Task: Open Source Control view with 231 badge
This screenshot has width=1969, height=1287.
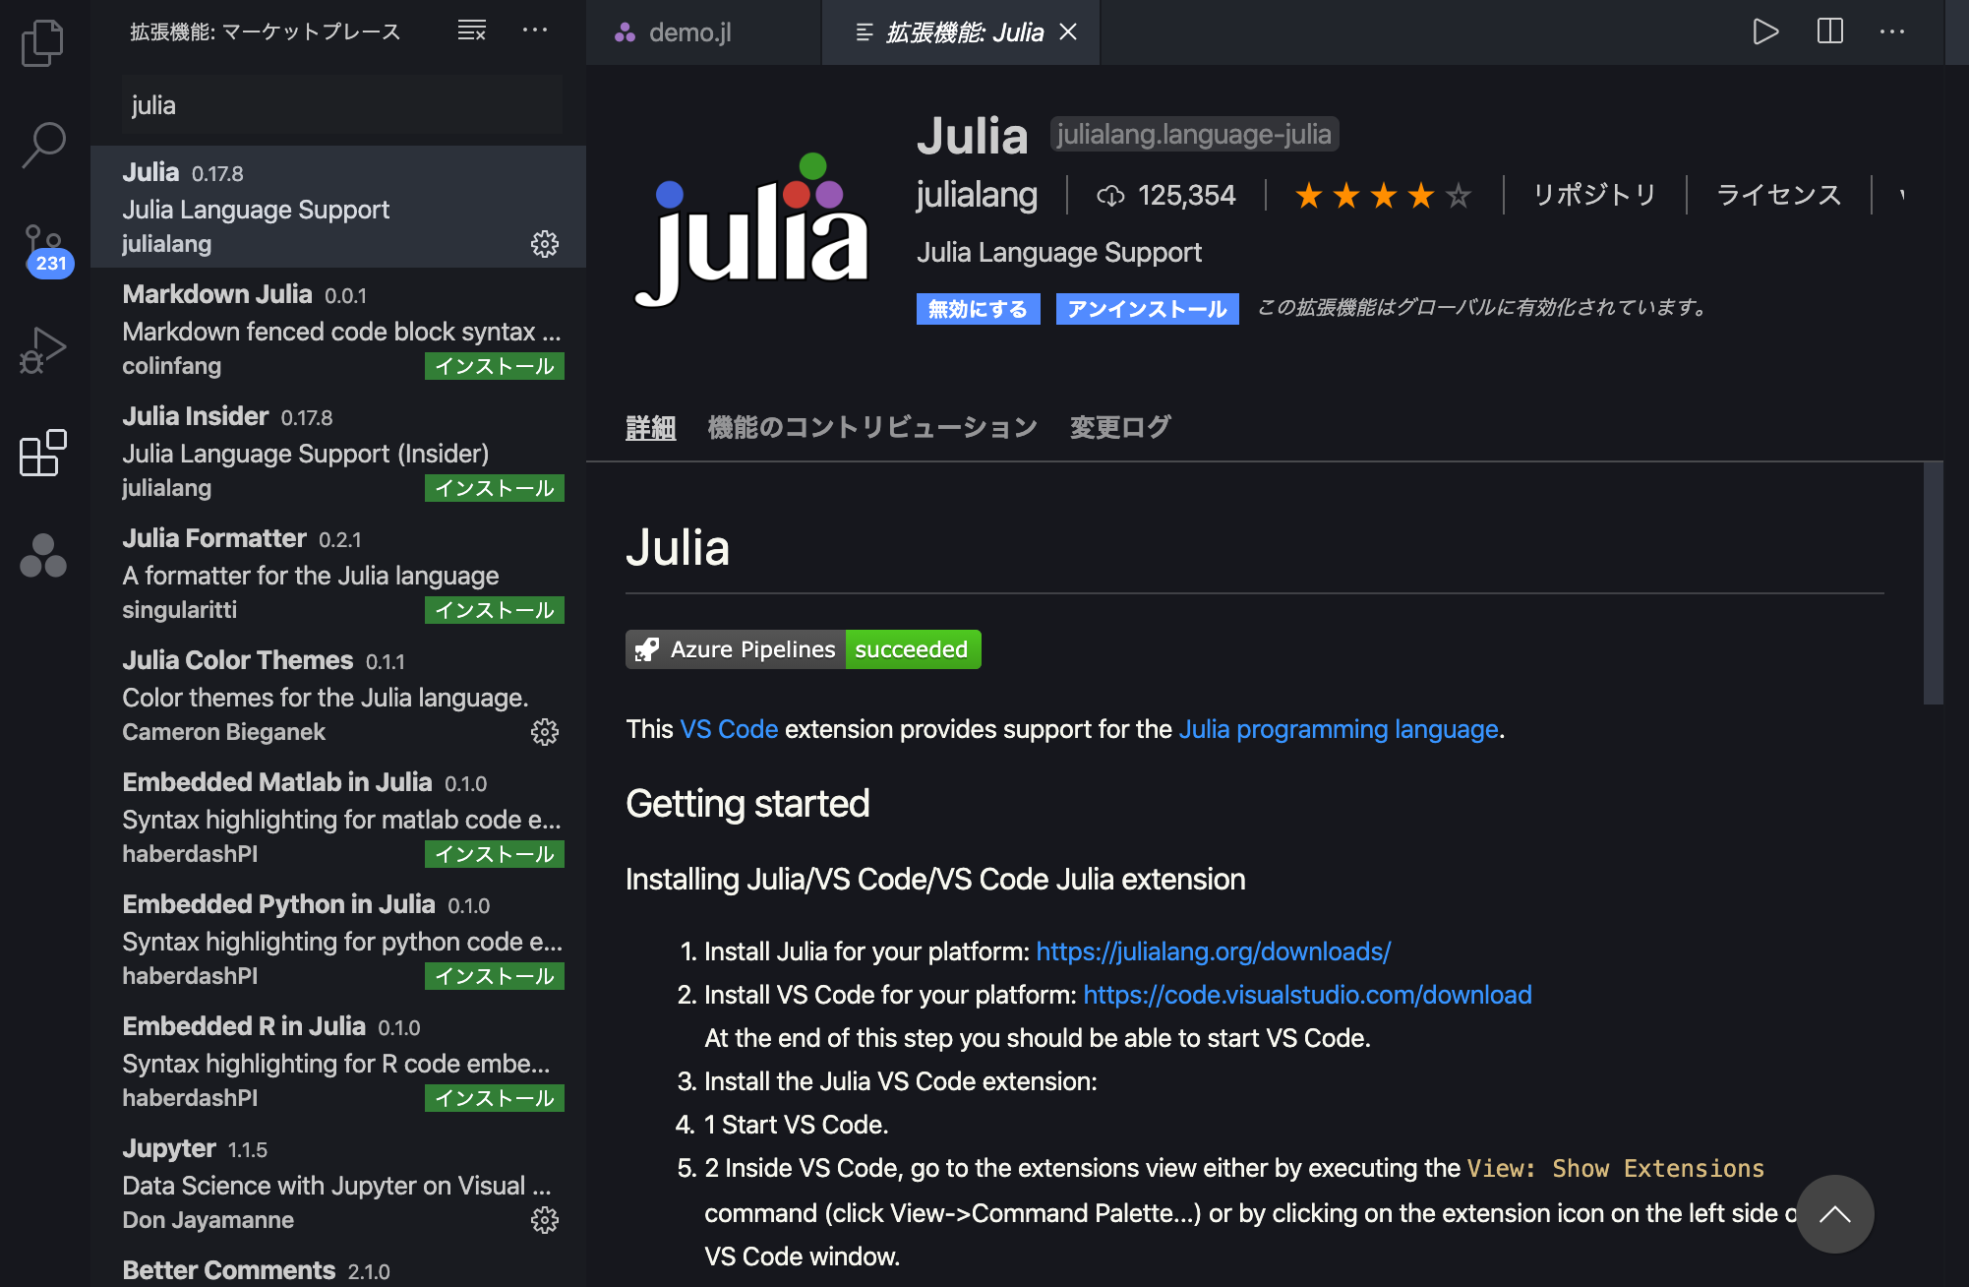Action: point(45,250)
